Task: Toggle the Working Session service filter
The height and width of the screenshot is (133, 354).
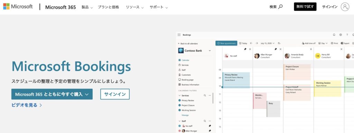Action: coord(180,110)
